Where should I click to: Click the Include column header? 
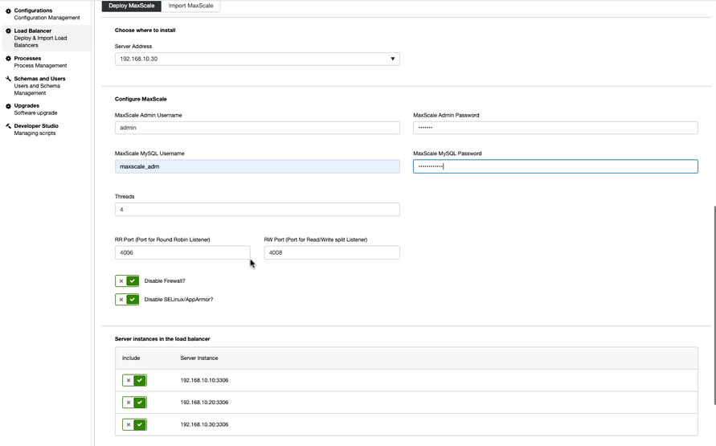click(x=131, y=358)
